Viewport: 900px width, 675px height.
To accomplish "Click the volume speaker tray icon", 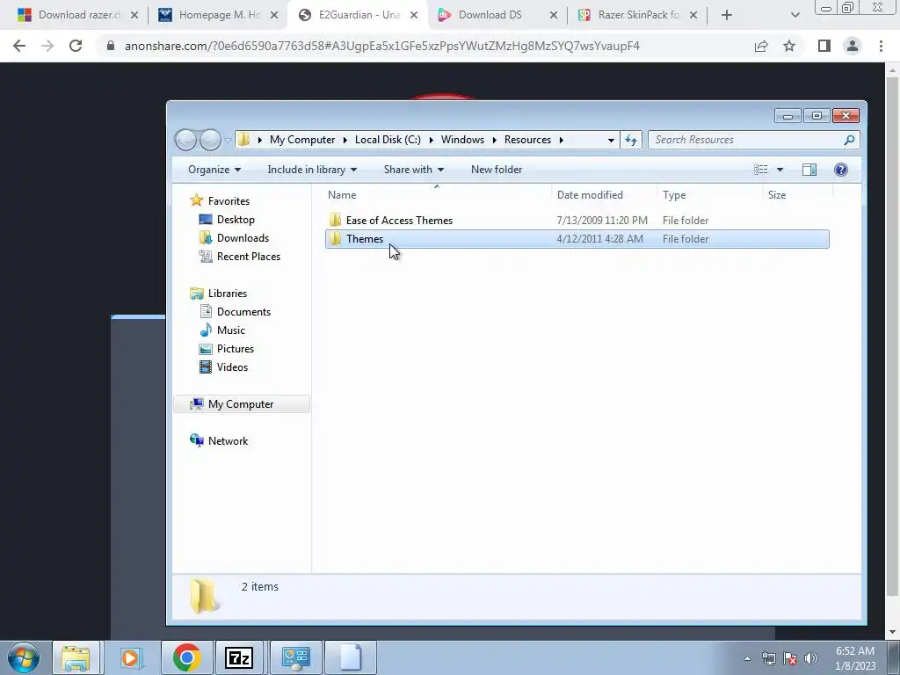I will (x=810, y=658).
